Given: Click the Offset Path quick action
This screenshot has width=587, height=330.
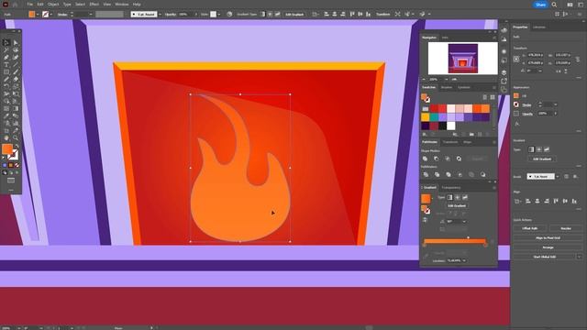Looking at the screenshot, I should 530,228.
